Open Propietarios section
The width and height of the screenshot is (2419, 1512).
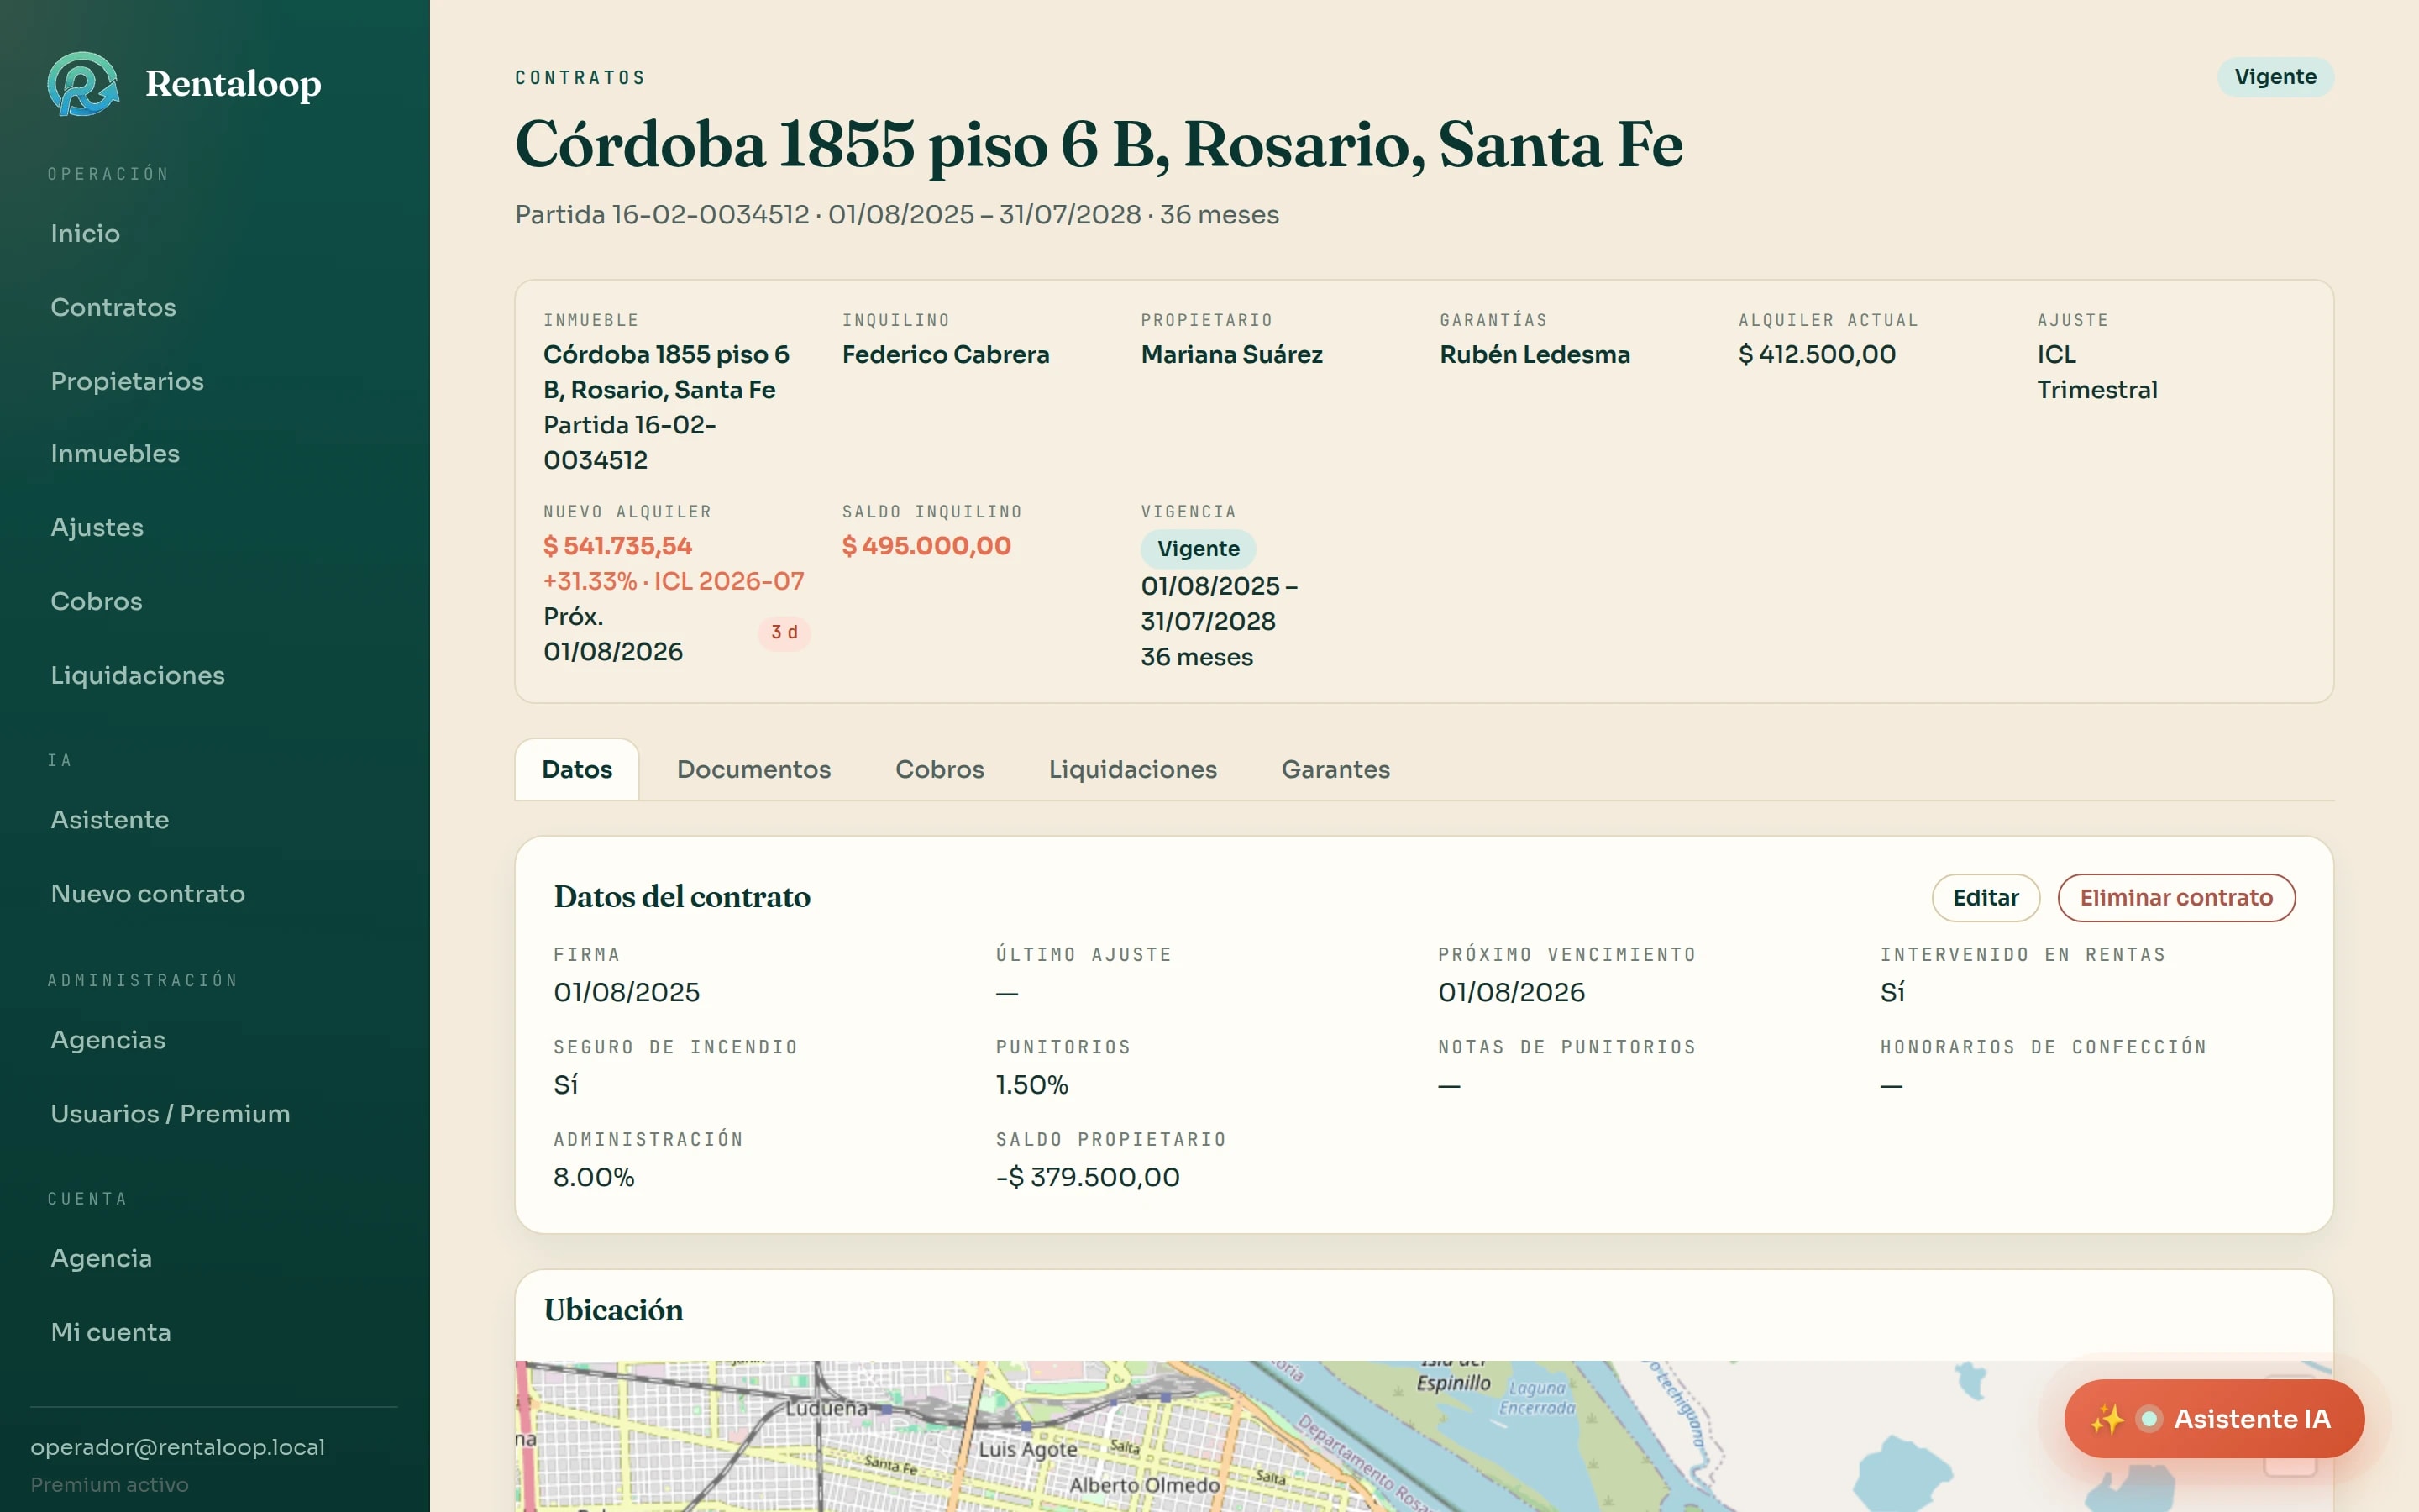(x=127, y=381)
